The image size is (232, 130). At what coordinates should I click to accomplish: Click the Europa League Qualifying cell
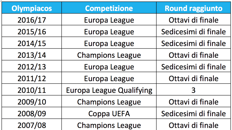(x=109, y=89)
